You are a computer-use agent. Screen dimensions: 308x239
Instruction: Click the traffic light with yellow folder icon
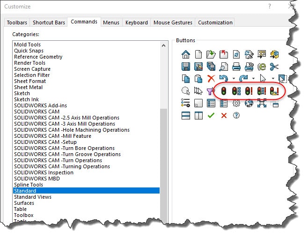274,91
